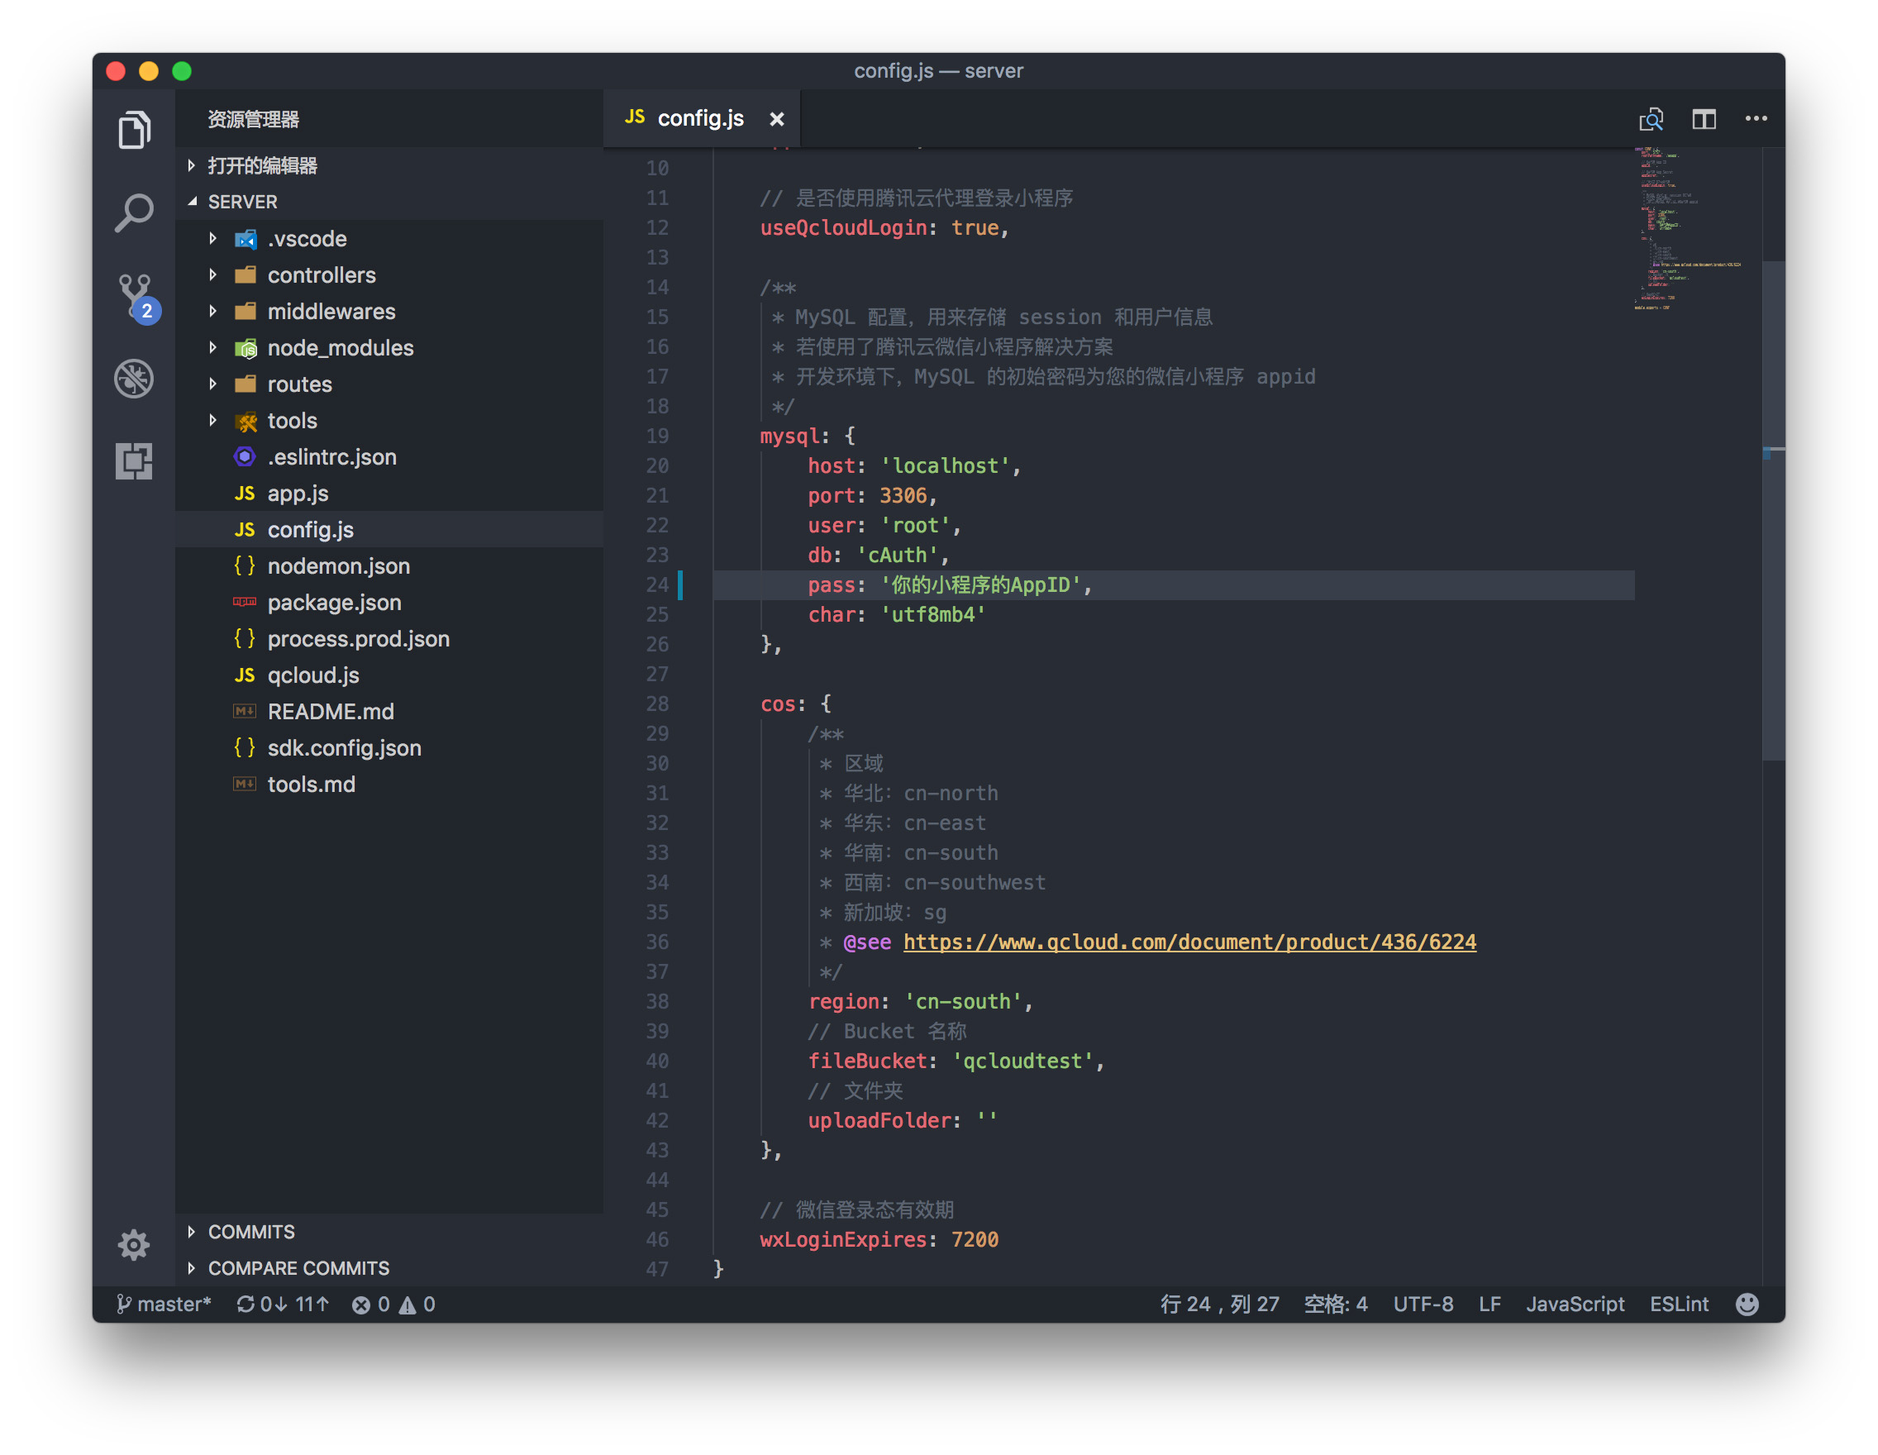This screenshot has height=1455, width=1878.
Task: Open the Extensions view icon
Action: pyautogui.click(x=134, y=461)
